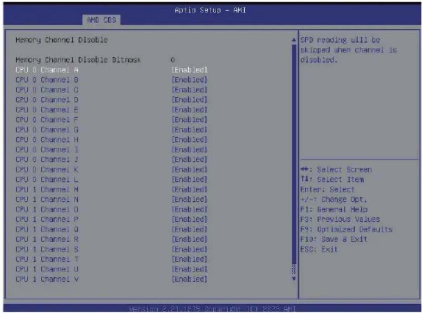Choose the CPU 1 Channel V label

(x=47, y=279)
